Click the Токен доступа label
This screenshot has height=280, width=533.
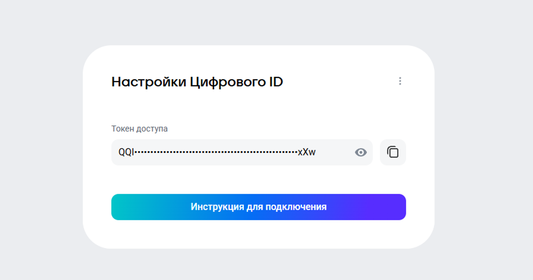pos(139,129)
